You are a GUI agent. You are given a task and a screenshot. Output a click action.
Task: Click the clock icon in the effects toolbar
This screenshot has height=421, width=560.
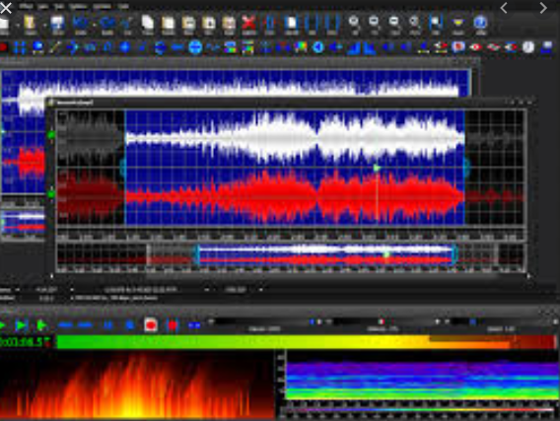point(528,47)
